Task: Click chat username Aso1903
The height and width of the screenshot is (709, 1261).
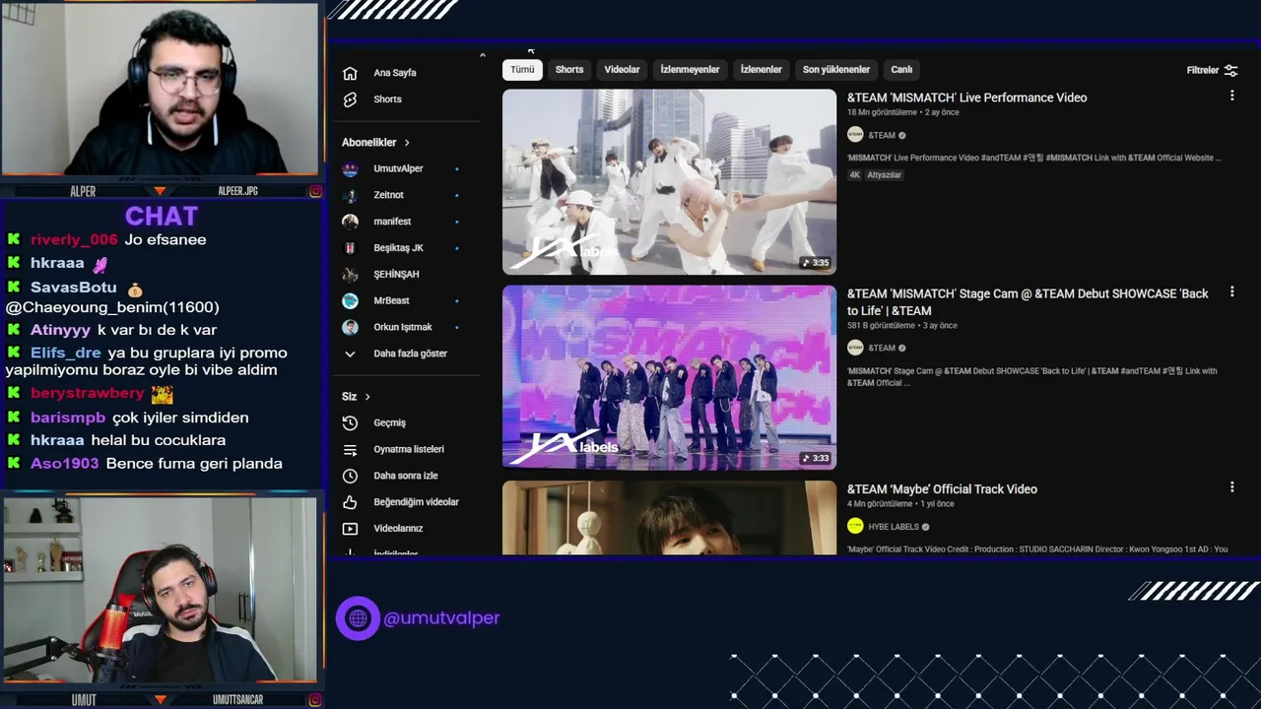Action: pos(65,464)
